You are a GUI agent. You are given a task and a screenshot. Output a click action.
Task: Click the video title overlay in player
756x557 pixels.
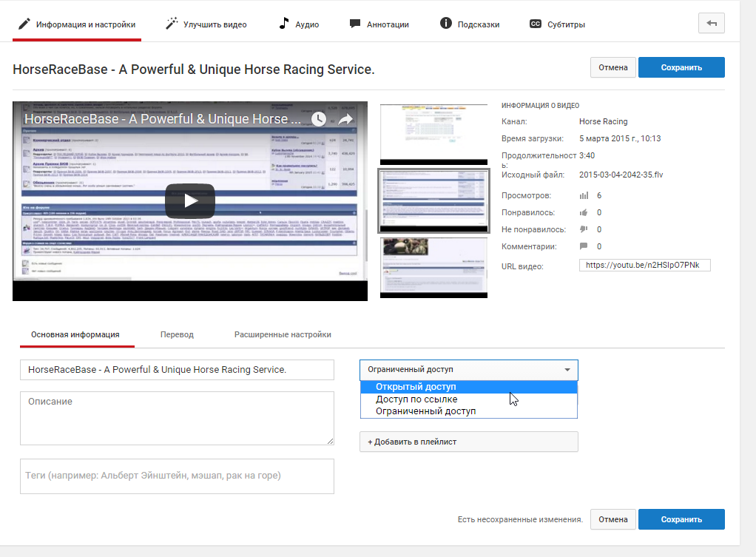point(163,119)
